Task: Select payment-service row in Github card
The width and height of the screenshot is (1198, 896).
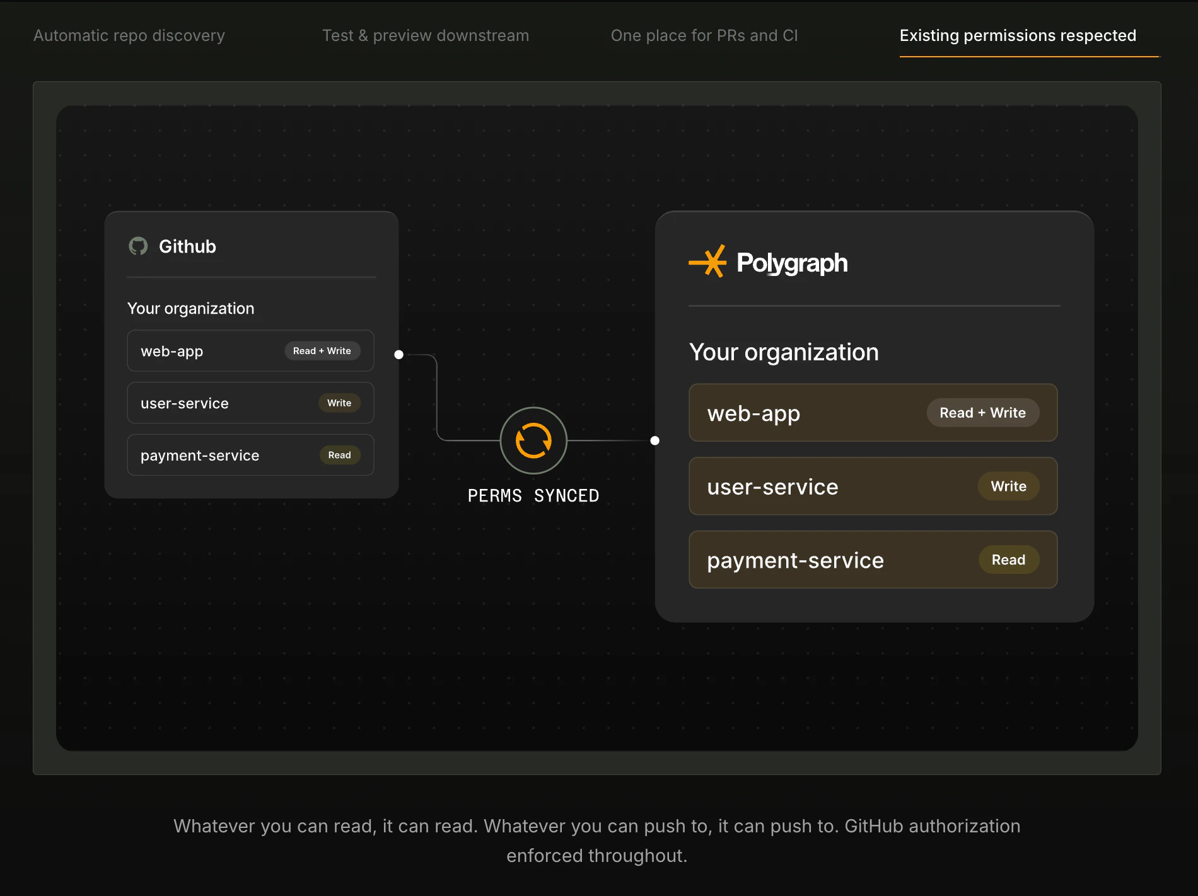Action: click(250, 455)
